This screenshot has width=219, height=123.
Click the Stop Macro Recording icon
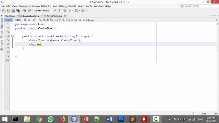pos(84,20)
